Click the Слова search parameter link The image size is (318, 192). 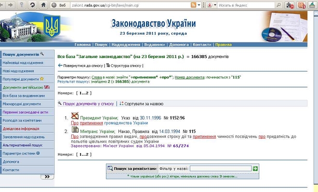coord(97,77)
